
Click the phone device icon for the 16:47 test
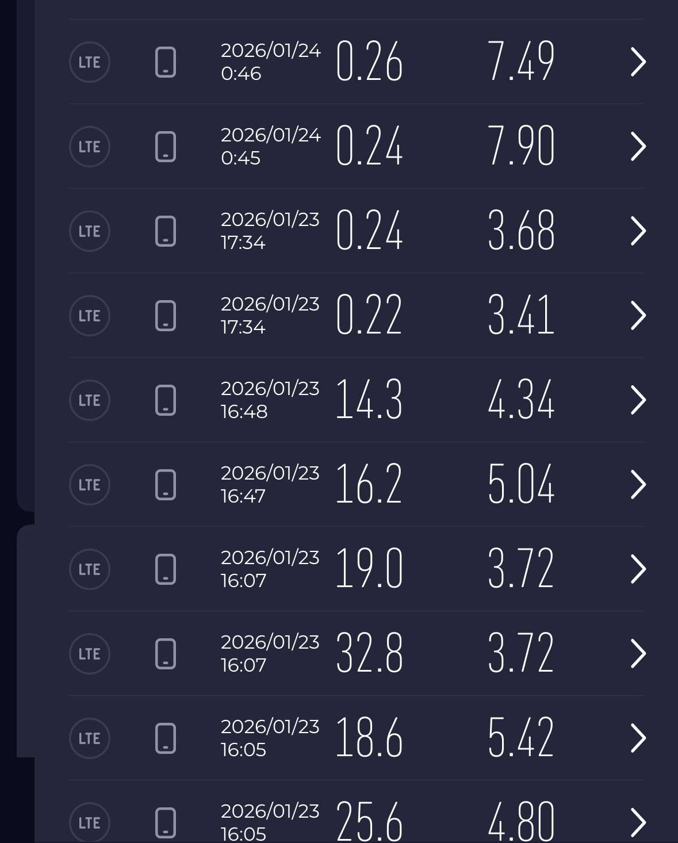tap(166, 485)
